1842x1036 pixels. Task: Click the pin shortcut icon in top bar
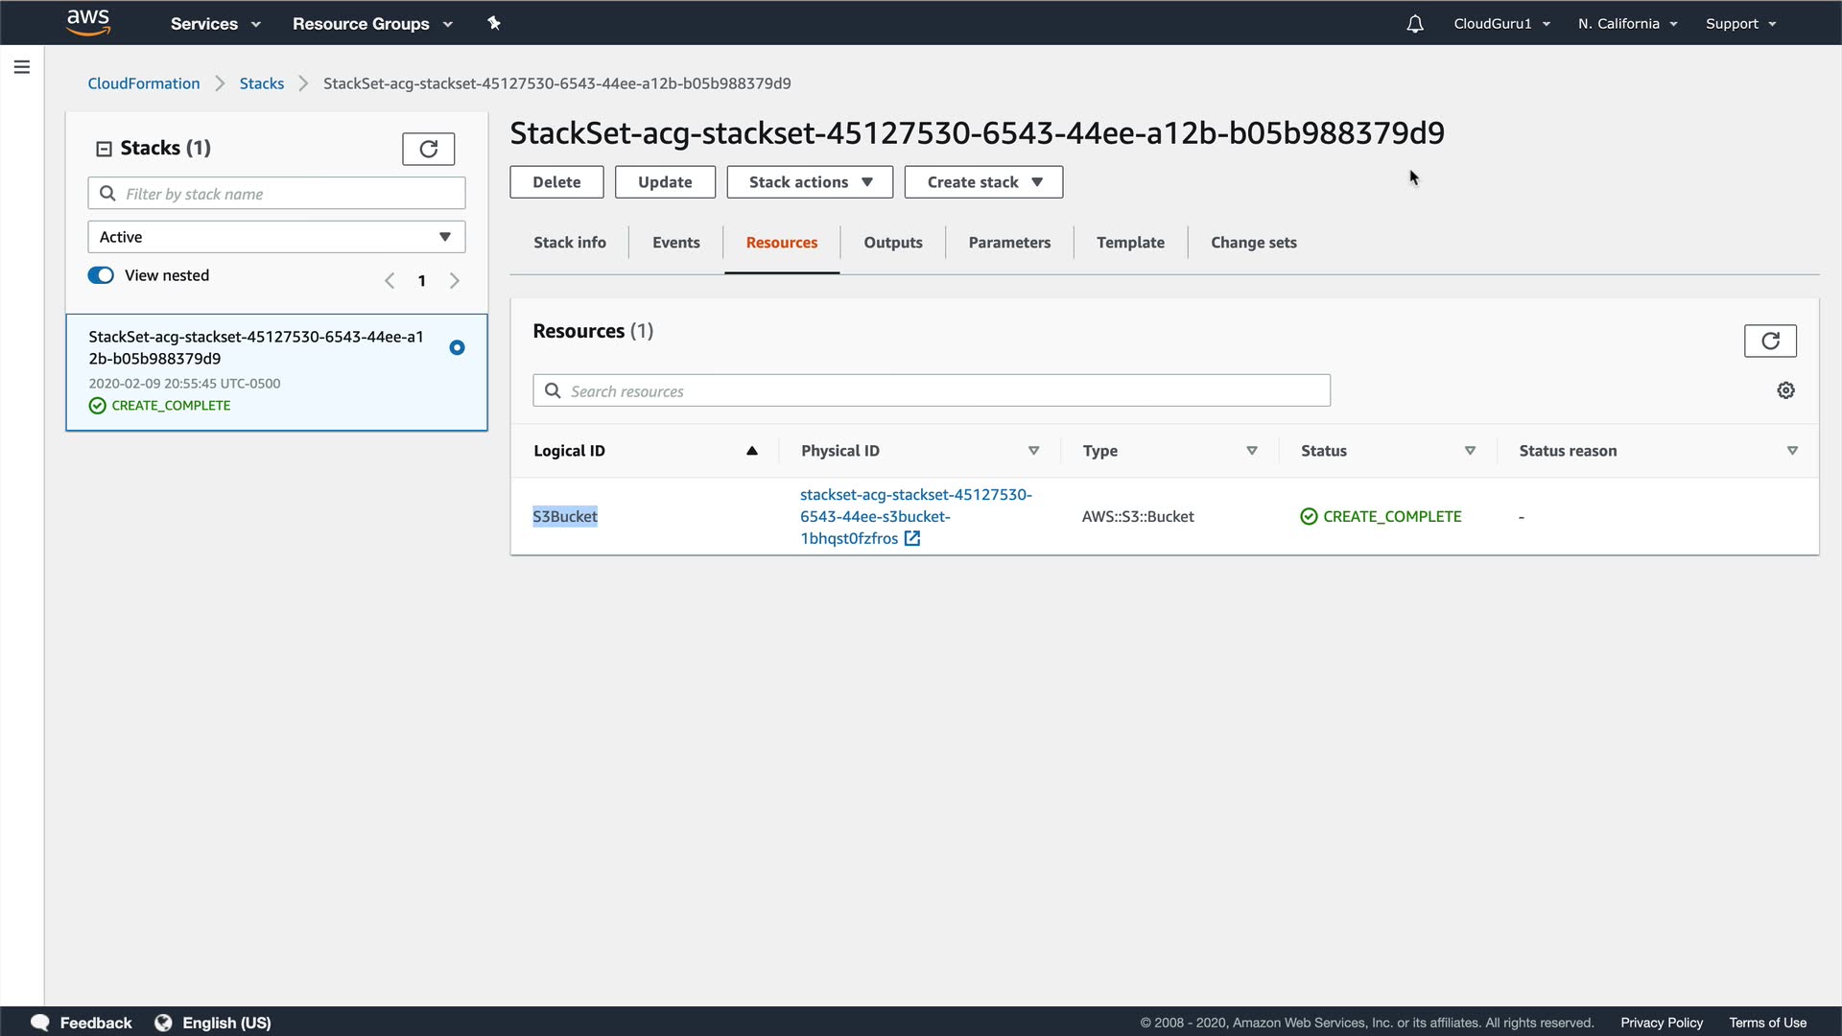494,23
